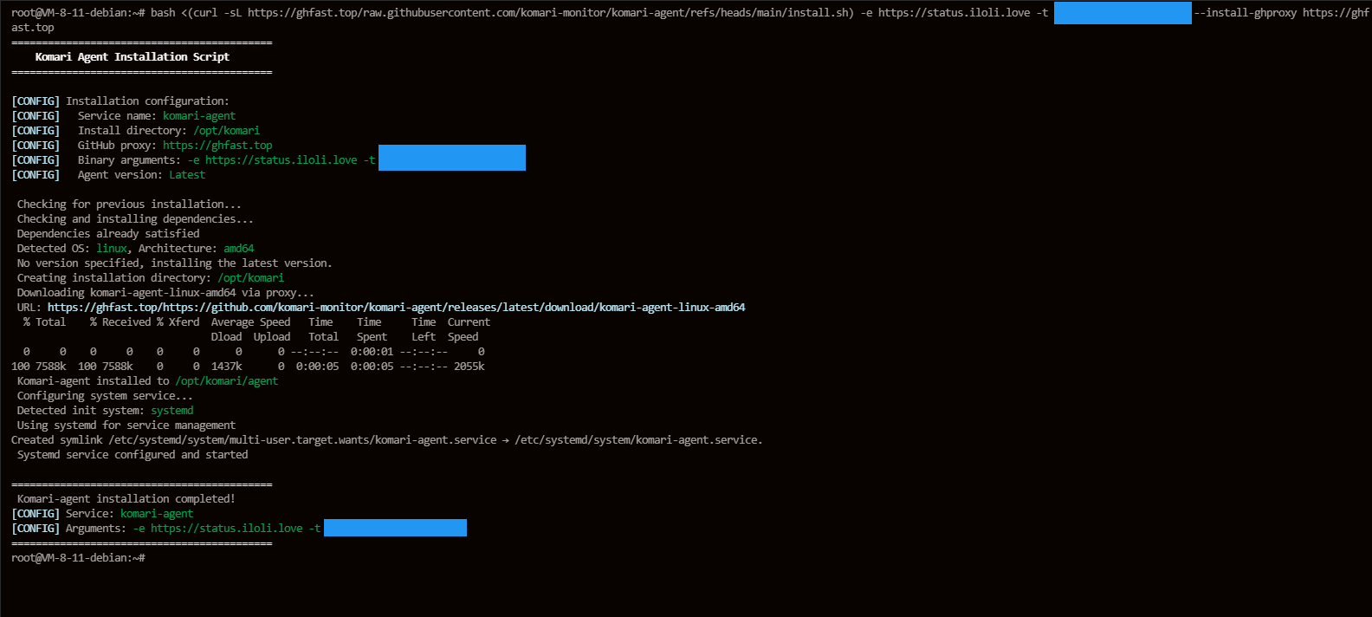
Task: Click status.iloli.love URL in the final Arguments line
Action: (227, 529)
